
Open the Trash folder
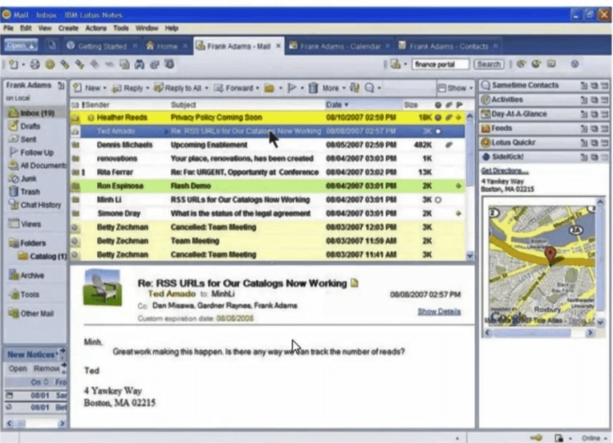click(30, 191)
